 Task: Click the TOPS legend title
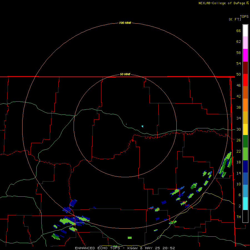[x=244, y=16]
